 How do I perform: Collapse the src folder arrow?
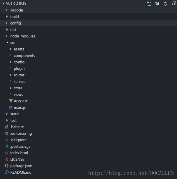click(7, 42)
